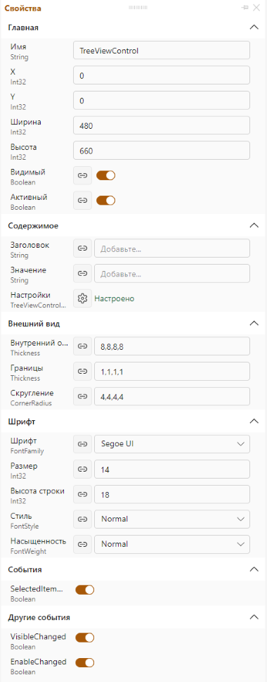The height and width of the screenshot is (682, 267).
Task: Click the link icon for Высота строки
Action: pyautogui.click(x=82, y=494)
